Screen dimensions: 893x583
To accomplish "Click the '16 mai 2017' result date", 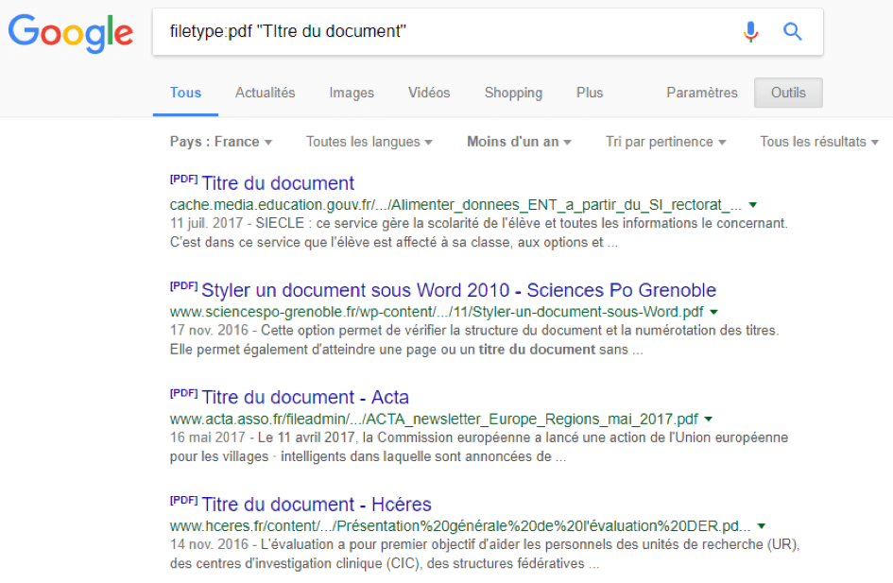I will 207,437.
